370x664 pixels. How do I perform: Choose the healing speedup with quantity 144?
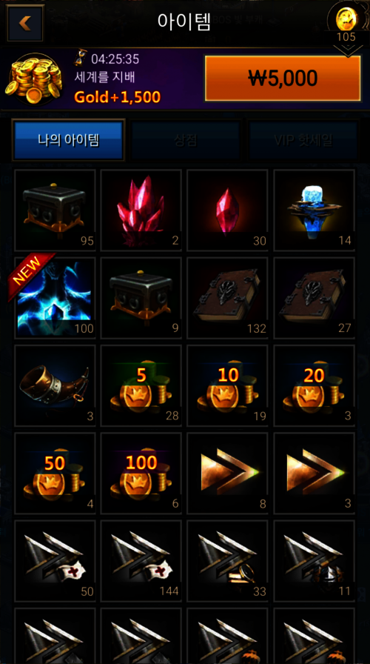coord(141,561)
